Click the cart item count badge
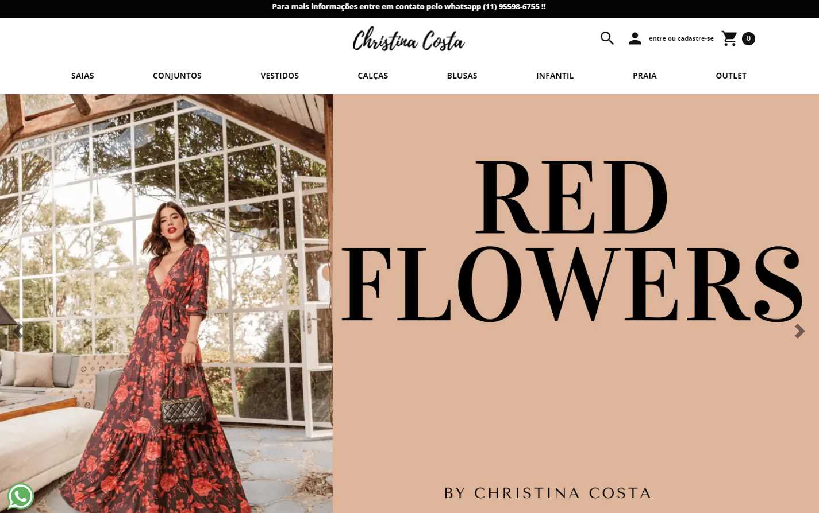819x513 pixels. coord(748,38)
